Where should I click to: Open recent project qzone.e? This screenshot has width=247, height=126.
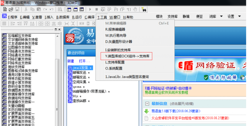pyautogui.click(x=76, y=87)
